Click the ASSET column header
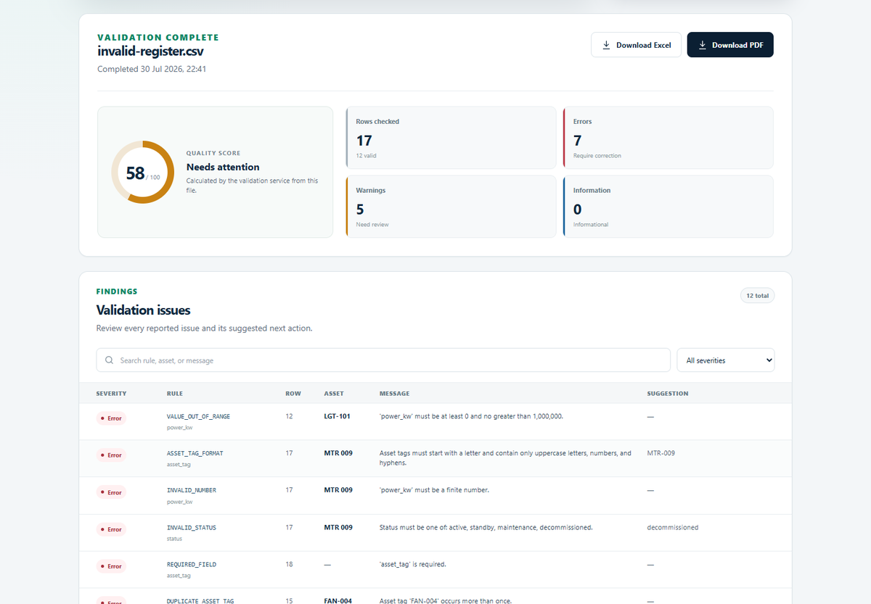Image resolution: width=871 pixels, height=604 pixels. 334,394
